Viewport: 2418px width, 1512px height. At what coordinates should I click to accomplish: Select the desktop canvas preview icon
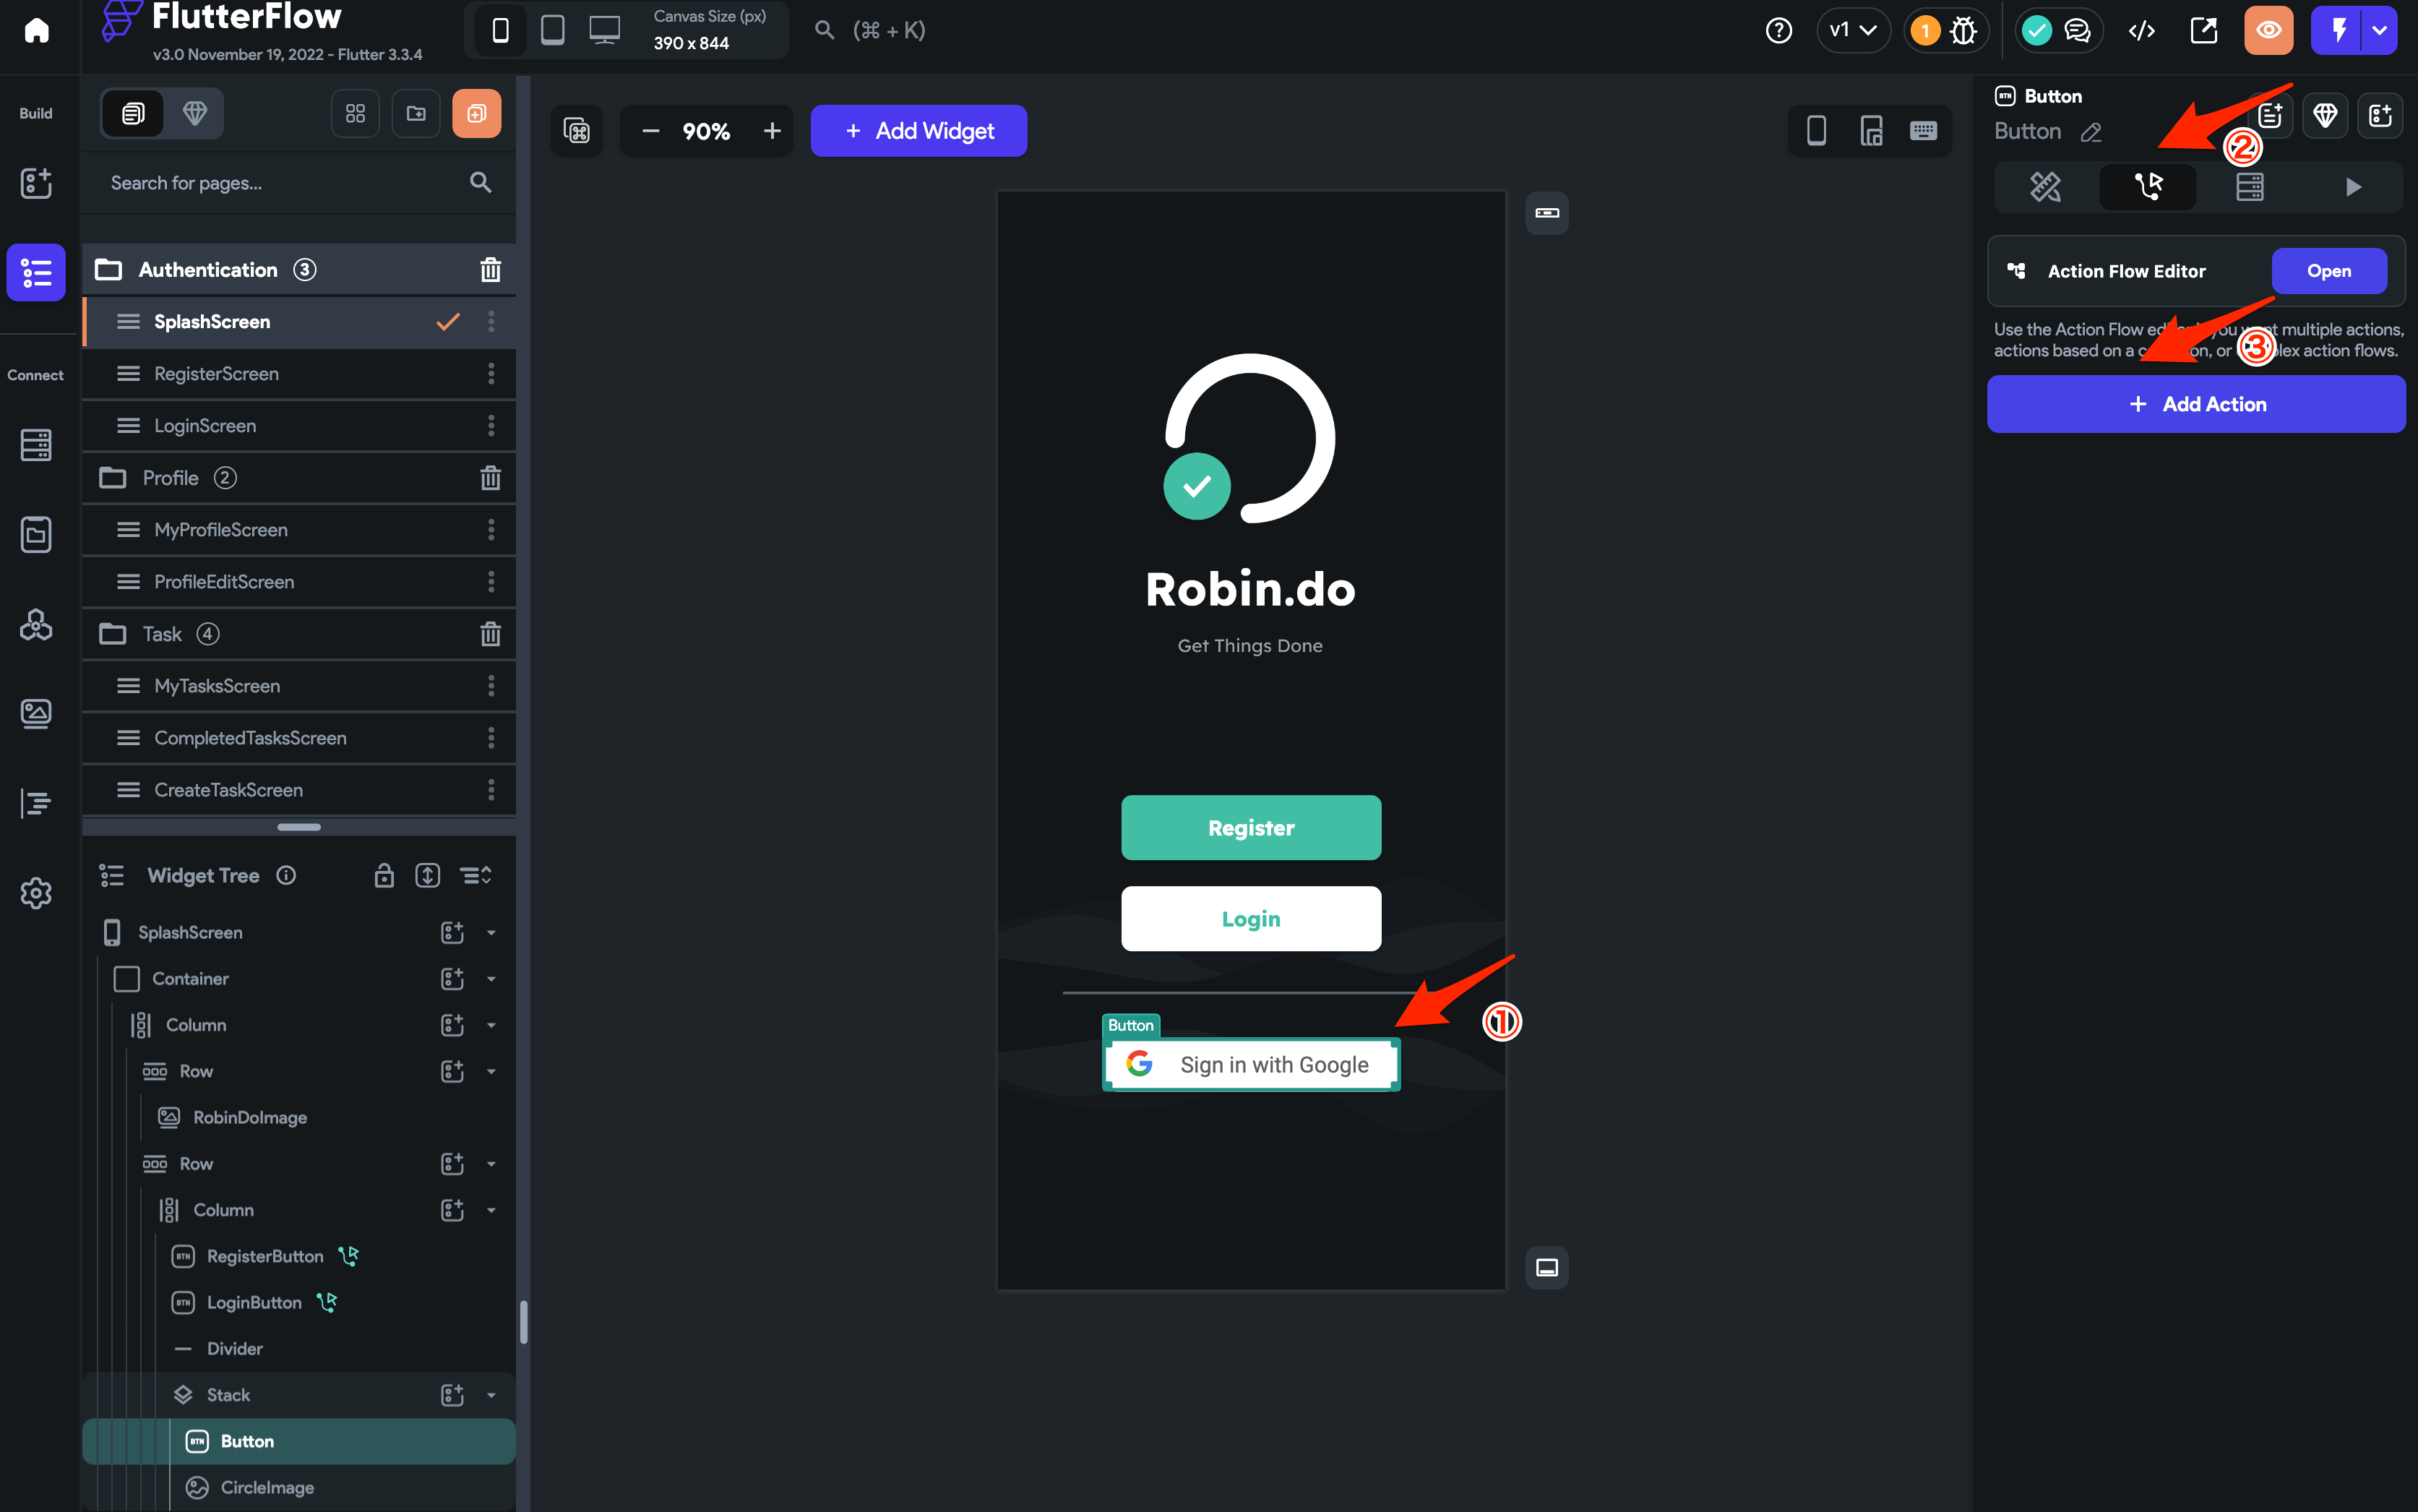coord(603,30)
